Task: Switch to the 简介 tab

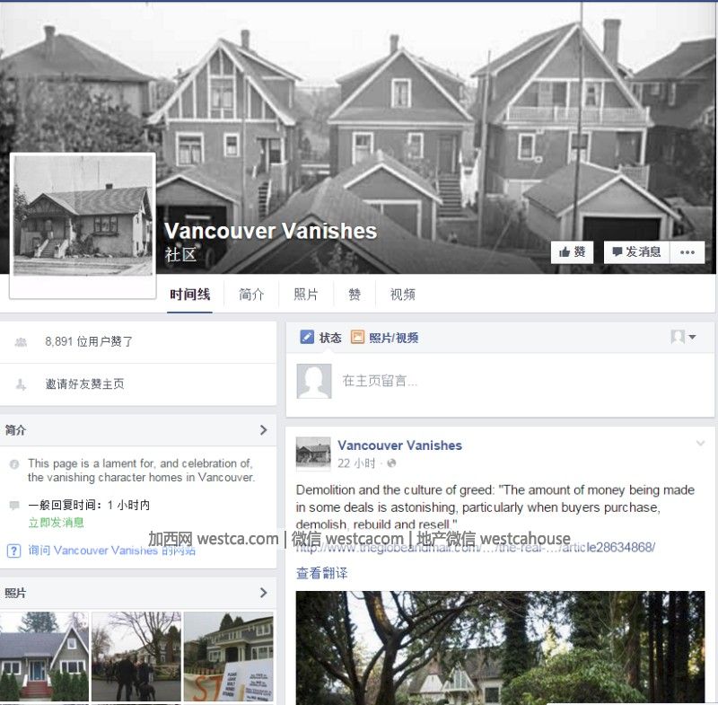Action: pos(251,295)
